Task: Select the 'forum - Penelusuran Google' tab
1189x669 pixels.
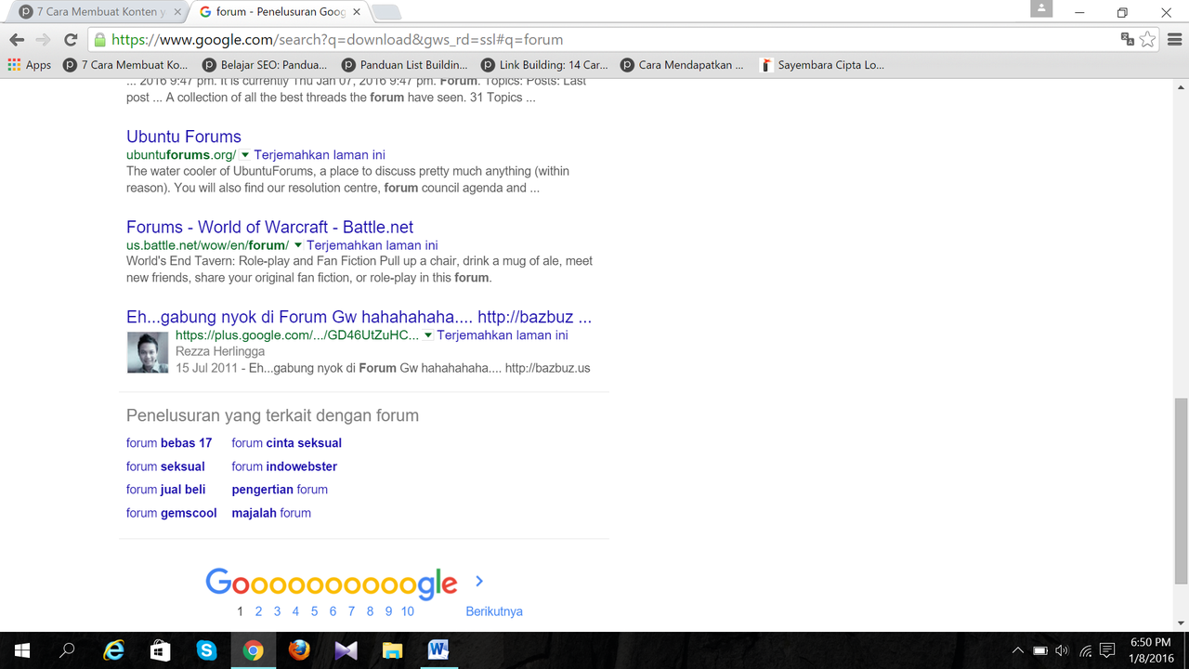Action: (279, 12)
